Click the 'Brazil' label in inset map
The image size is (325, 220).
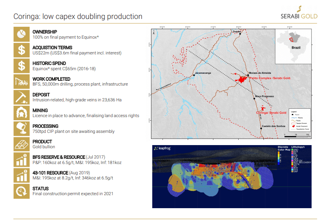pos(296,48)
